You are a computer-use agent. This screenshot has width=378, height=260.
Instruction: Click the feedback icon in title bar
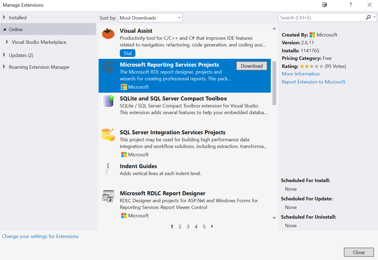[x=325, y=5]
